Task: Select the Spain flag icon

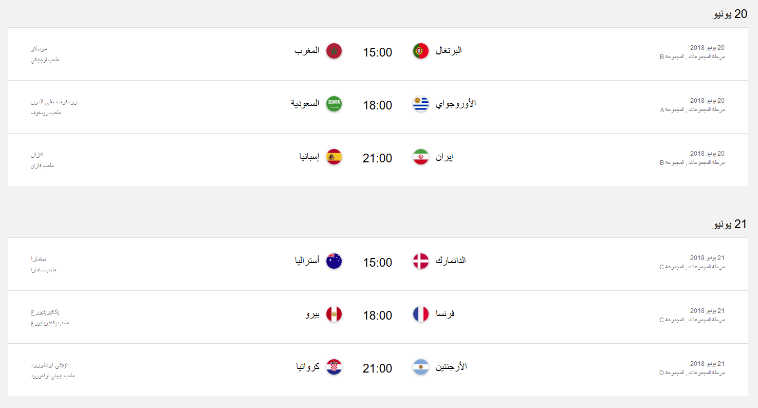Action: (x=335, y=157)
